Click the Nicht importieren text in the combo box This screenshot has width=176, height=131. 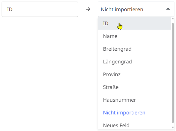122,9
